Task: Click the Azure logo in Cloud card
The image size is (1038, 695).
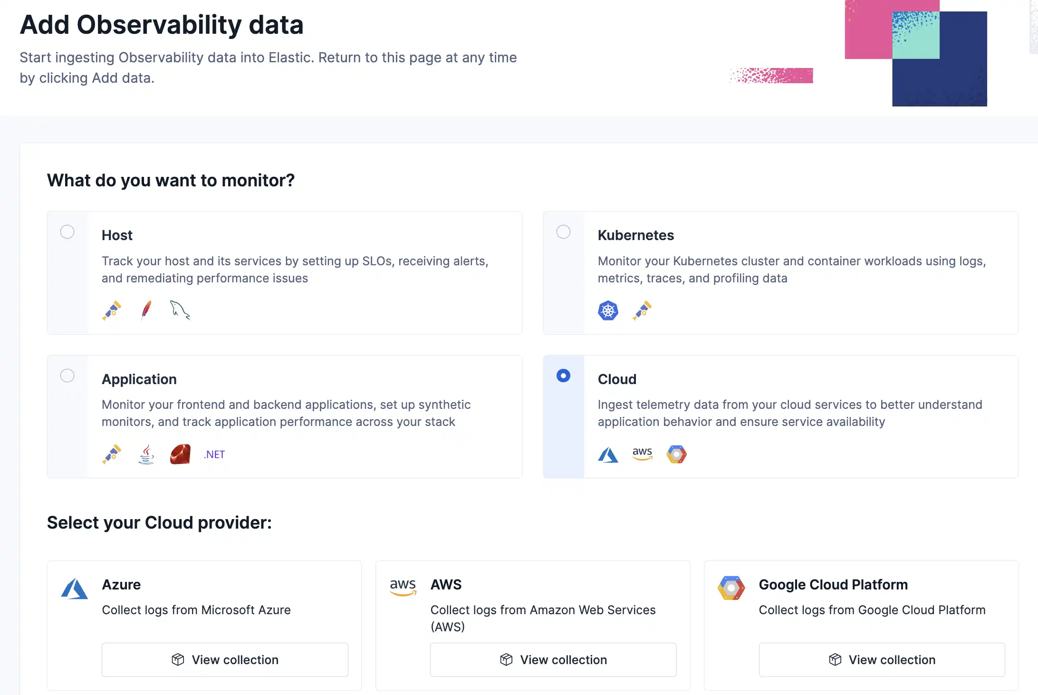Action: tap(608, 455)
